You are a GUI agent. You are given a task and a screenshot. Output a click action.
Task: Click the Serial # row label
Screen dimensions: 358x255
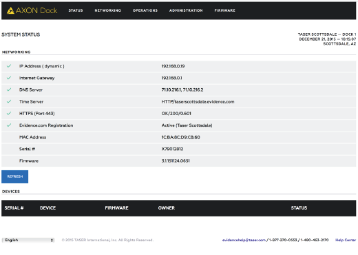tap(27, 149)
